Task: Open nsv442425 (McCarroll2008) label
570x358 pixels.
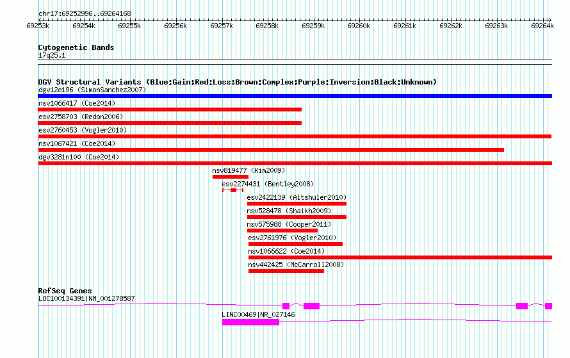Action: click(x=296, y=264)
